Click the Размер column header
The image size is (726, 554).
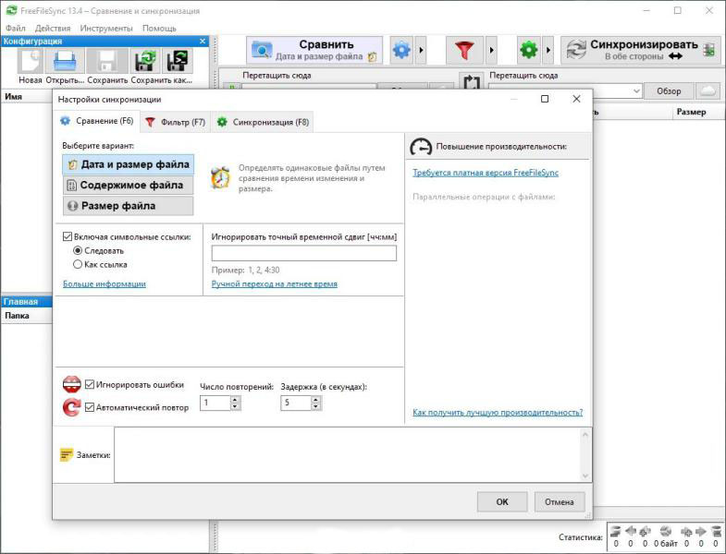click(691, 112)
